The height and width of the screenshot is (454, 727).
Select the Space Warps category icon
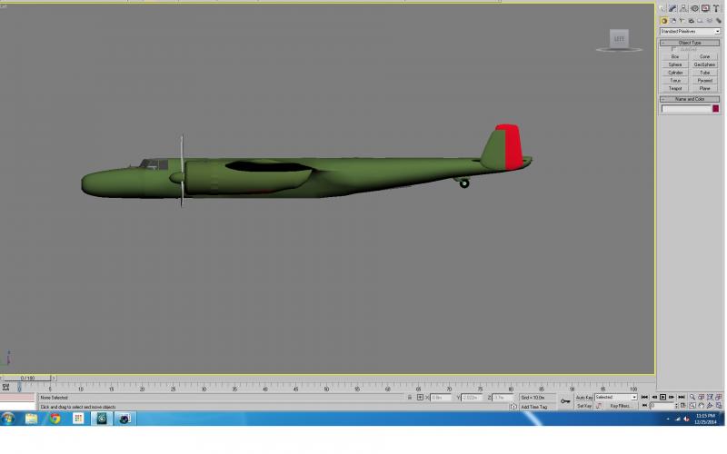click(x=709, y=20)
